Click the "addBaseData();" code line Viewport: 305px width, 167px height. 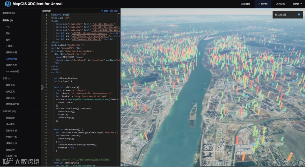[x=67, y=112]
